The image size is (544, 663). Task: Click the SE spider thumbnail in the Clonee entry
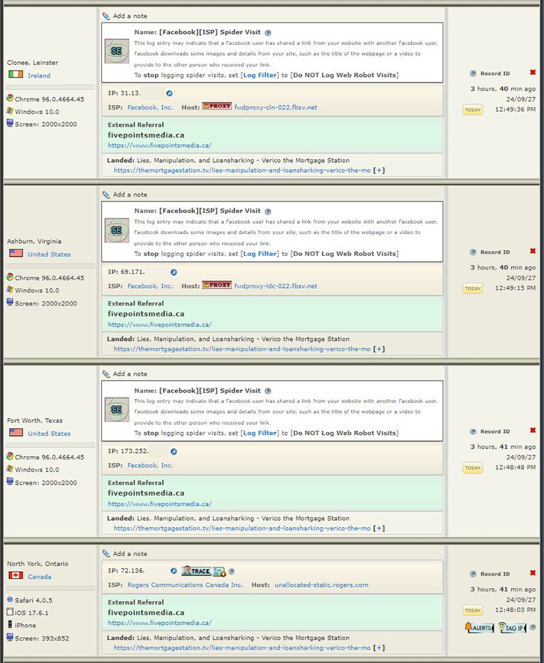pos(117,51)
